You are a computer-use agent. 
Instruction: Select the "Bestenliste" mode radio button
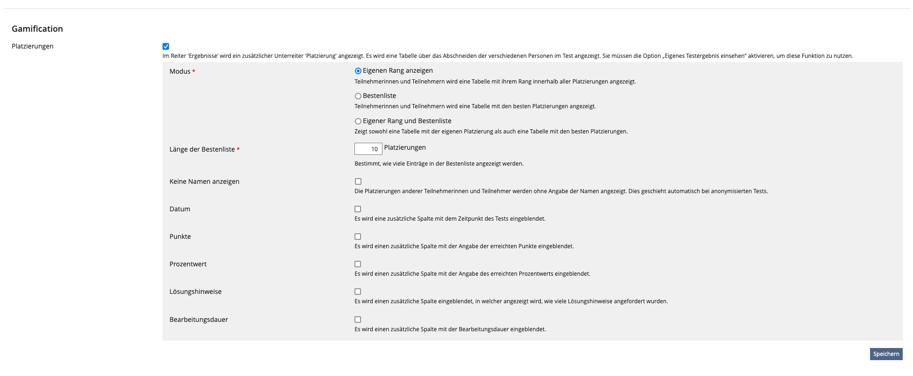point(358,96)
